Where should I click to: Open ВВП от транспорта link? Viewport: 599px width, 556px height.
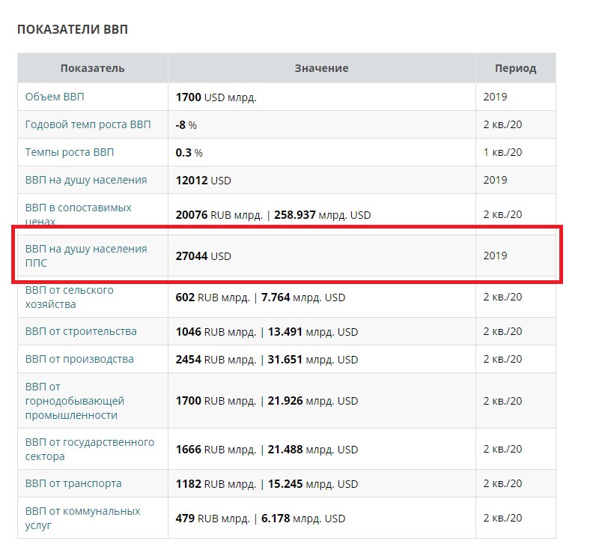pos(73,483)
